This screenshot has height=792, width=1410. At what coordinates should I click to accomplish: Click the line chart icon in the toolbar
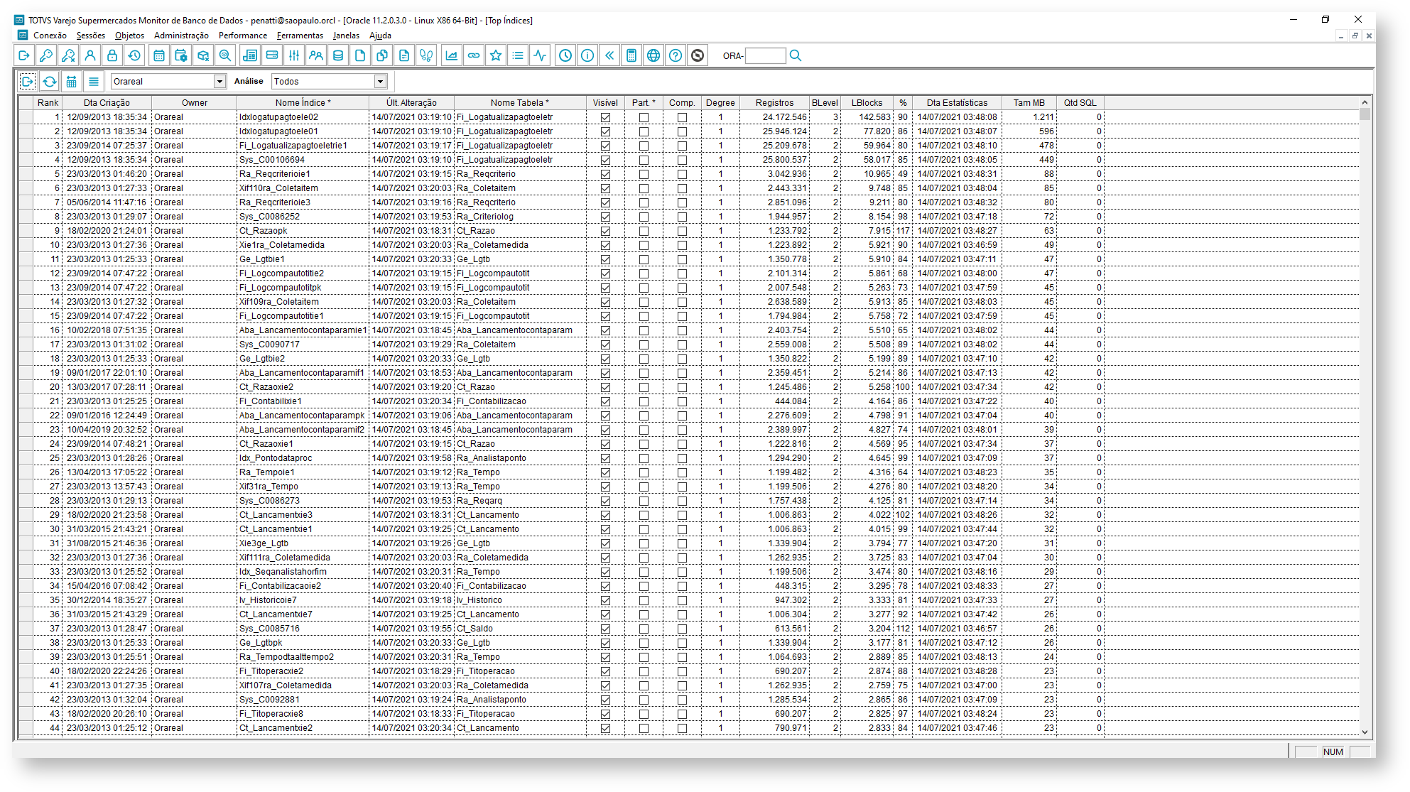coord(451,55)
